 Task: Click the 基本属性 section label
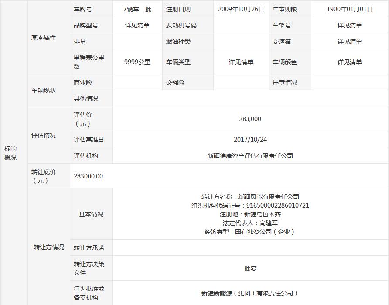pos(44,38)
